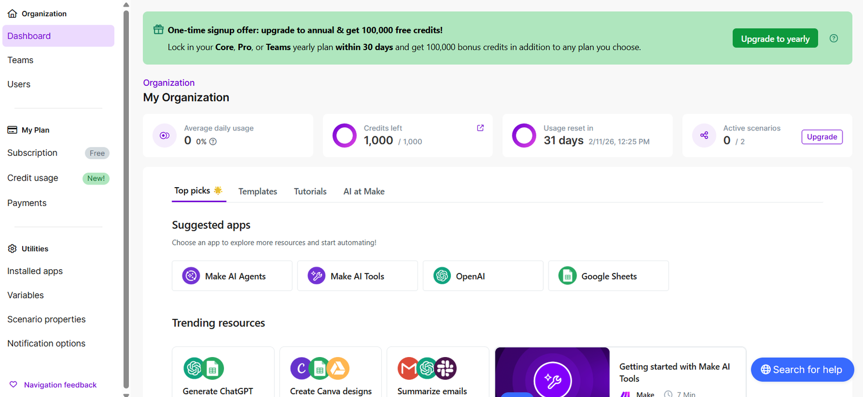This screenshot has width=863, height=397.
Task: Click the Usage reset ring indicator
Action: coord(524,135)
